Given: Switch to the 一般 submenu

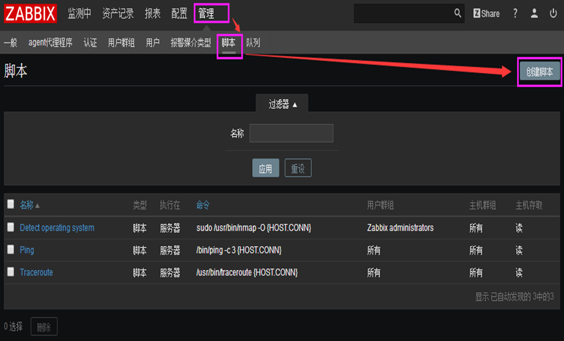Looking at the screenshot, I should pyautogui.click(x=11, y=43).
